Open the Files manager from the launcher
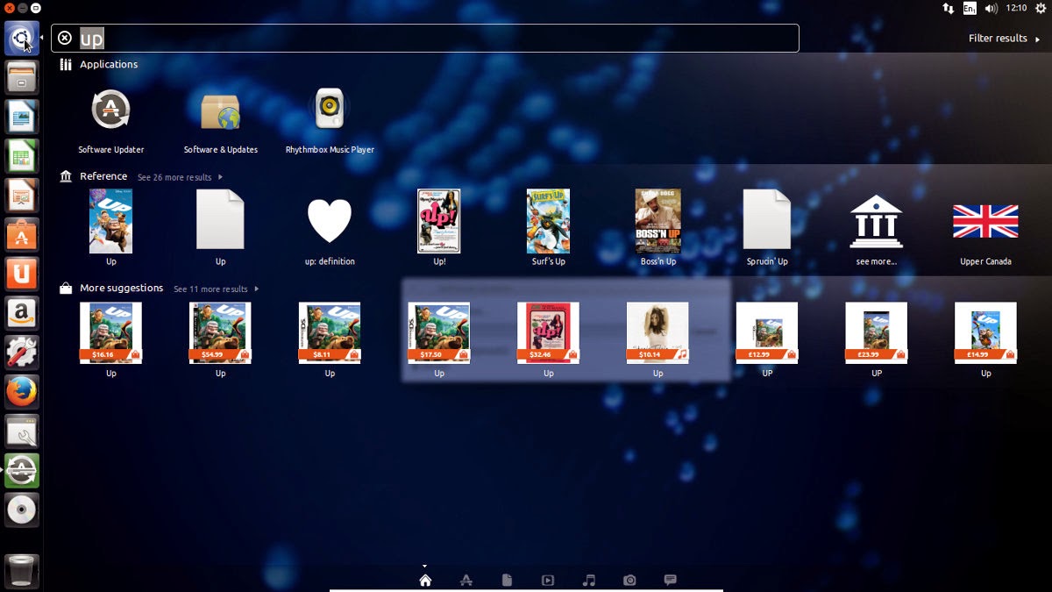 click(22, 78)
